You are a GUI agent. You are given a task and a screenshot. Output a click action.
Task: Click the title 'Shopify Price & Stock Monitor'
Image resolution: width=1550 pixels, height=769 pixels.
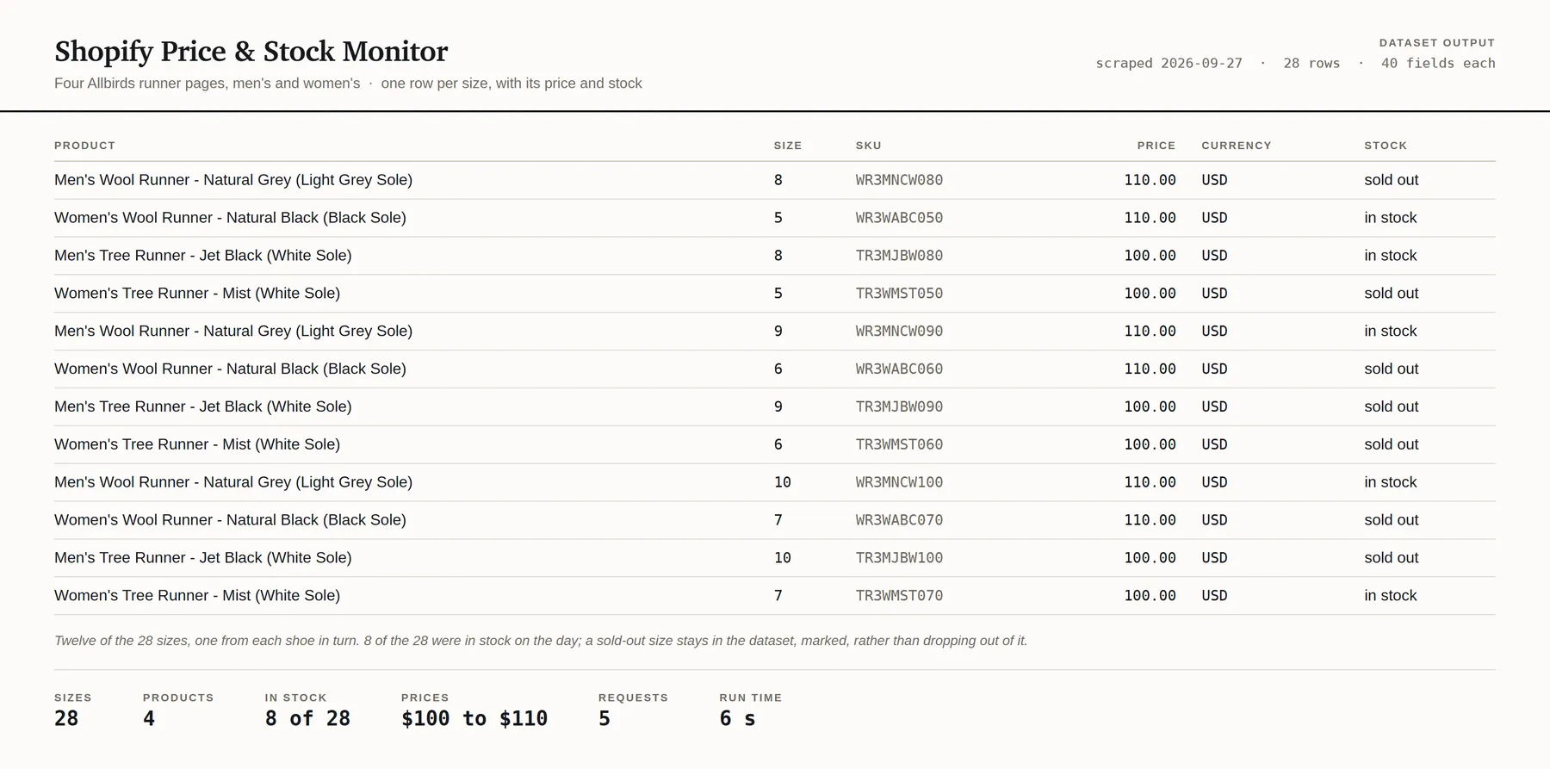click(251, 52)
